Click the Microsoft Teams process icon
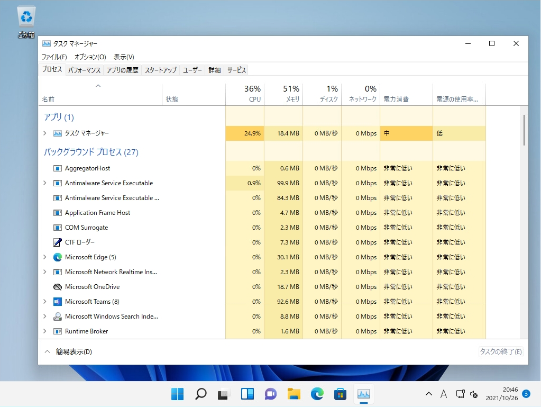The width and height of the screenshot is (541, 407). (x=57, y=302)
